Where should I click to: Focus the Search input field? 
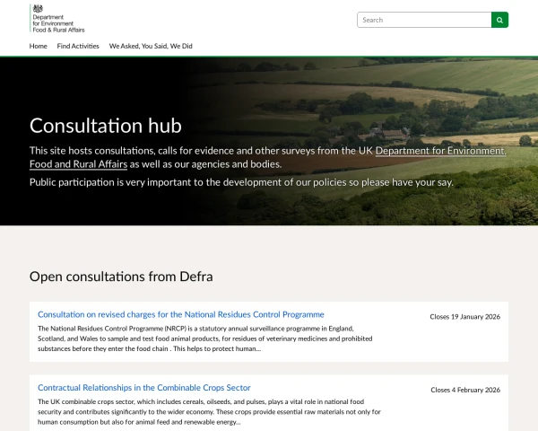[423, 20]
